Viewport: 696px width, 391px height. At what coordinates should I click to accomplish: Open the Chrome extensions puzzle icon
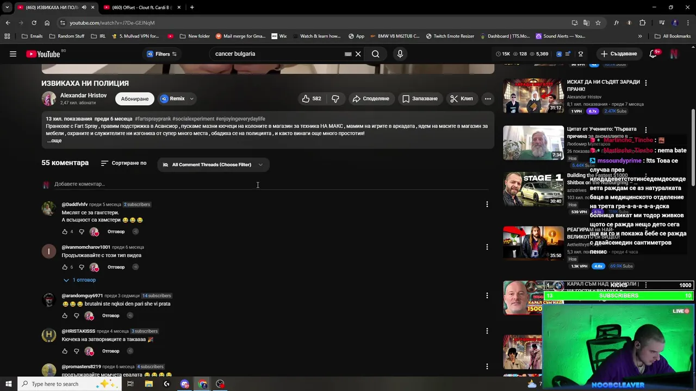tap(643, 23)
